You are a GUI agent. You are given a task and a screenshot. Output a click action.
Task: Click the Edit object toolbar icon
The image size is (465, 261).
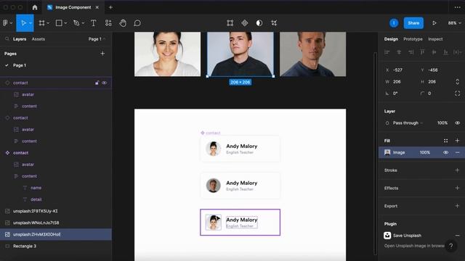click(x=230, y=23)
